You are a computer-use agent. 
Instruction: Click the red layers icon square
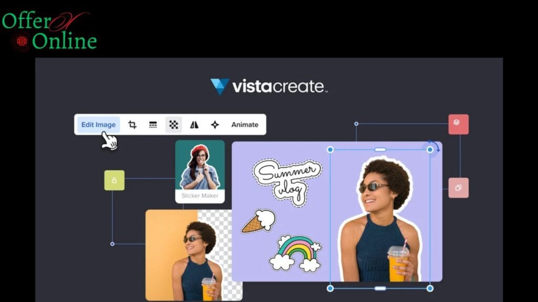point(458,124)
